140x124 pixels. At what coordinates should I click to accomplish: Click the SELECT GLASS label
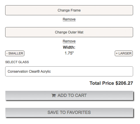point(17,62)
